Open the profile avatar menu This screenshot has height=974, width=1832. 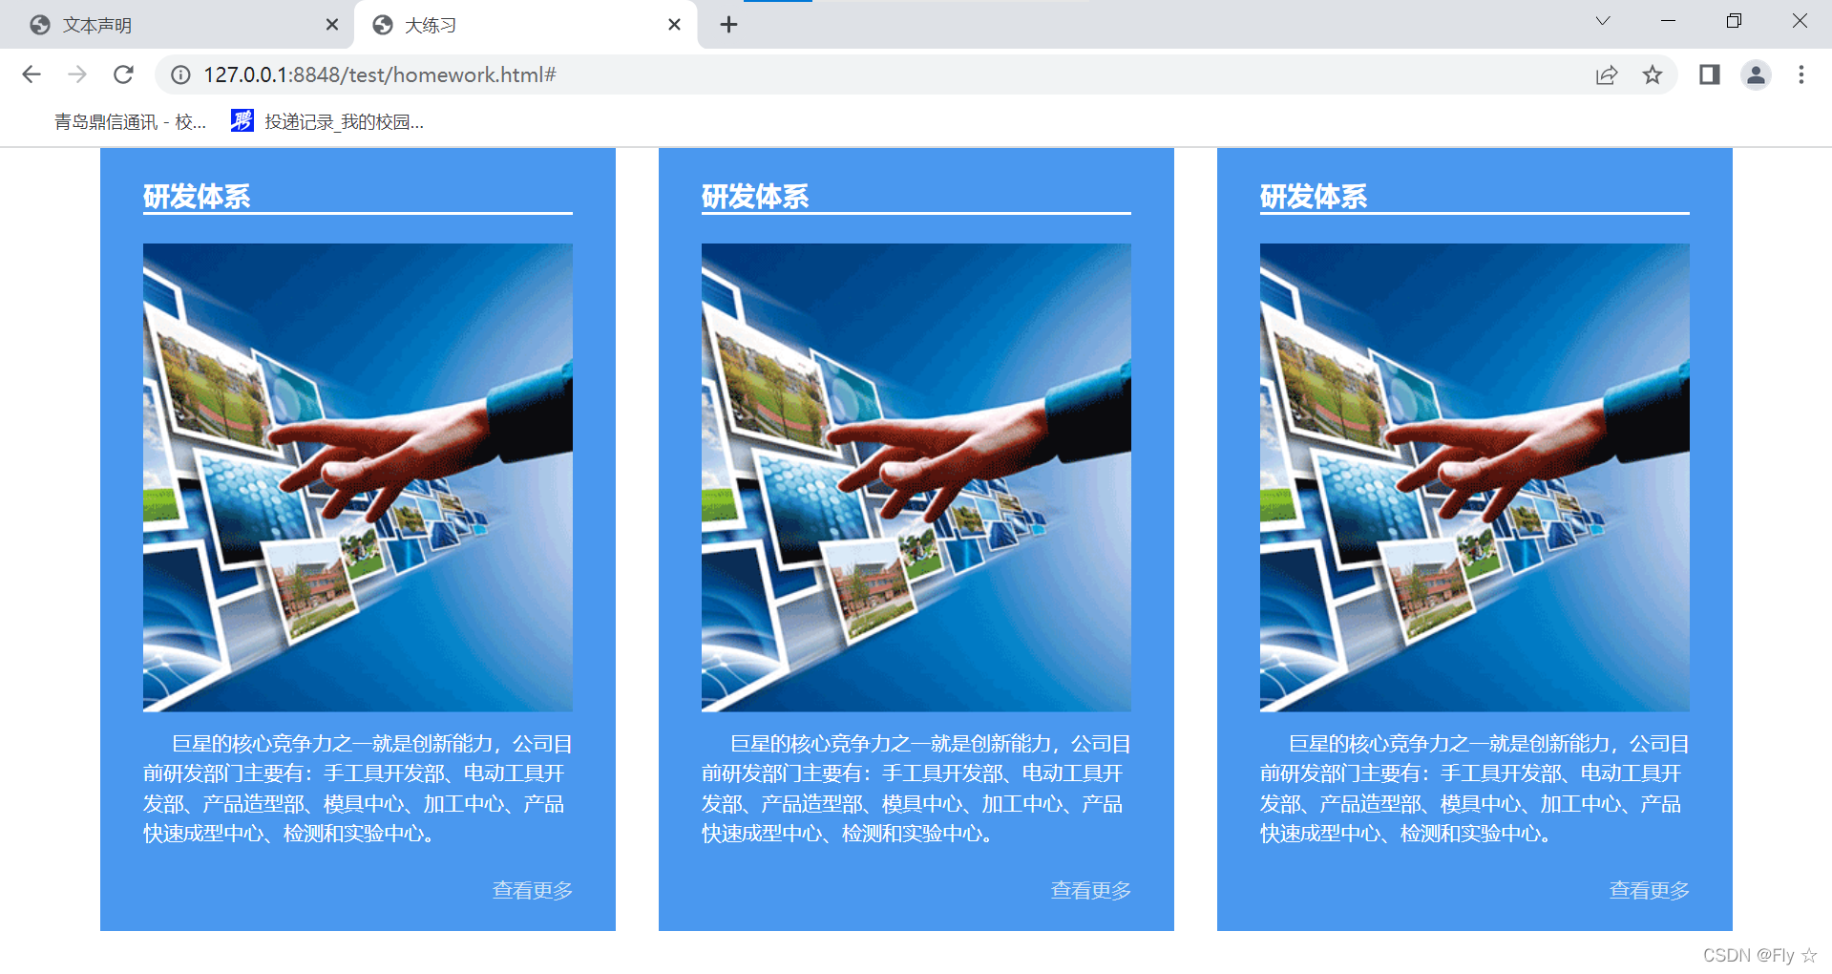(1756, 74)
